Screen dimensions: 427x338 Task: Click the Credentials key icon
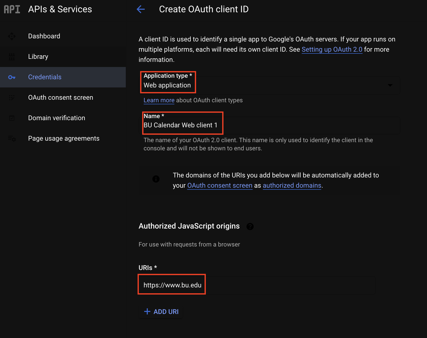[x=12, y=77]
